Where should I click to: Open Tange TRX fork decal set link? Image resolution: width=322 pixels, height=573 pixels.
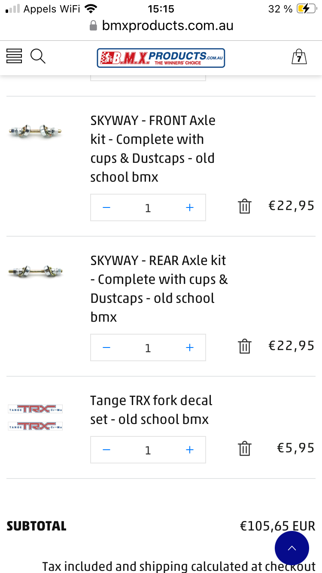coord(151,410)
